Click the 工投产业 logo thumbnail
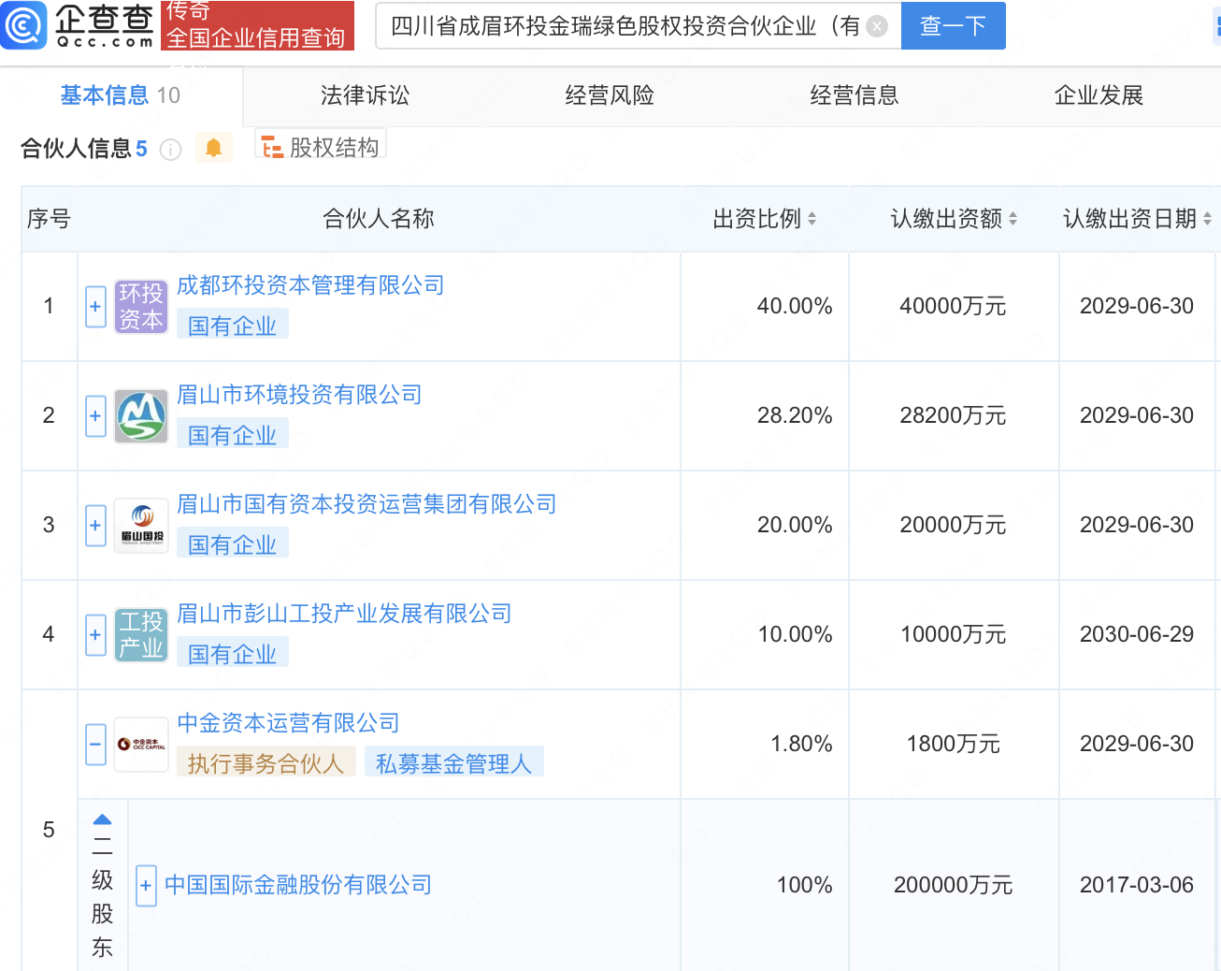Image resolution: width=1221 pixels, height=971 pixels. pos(141,635)
